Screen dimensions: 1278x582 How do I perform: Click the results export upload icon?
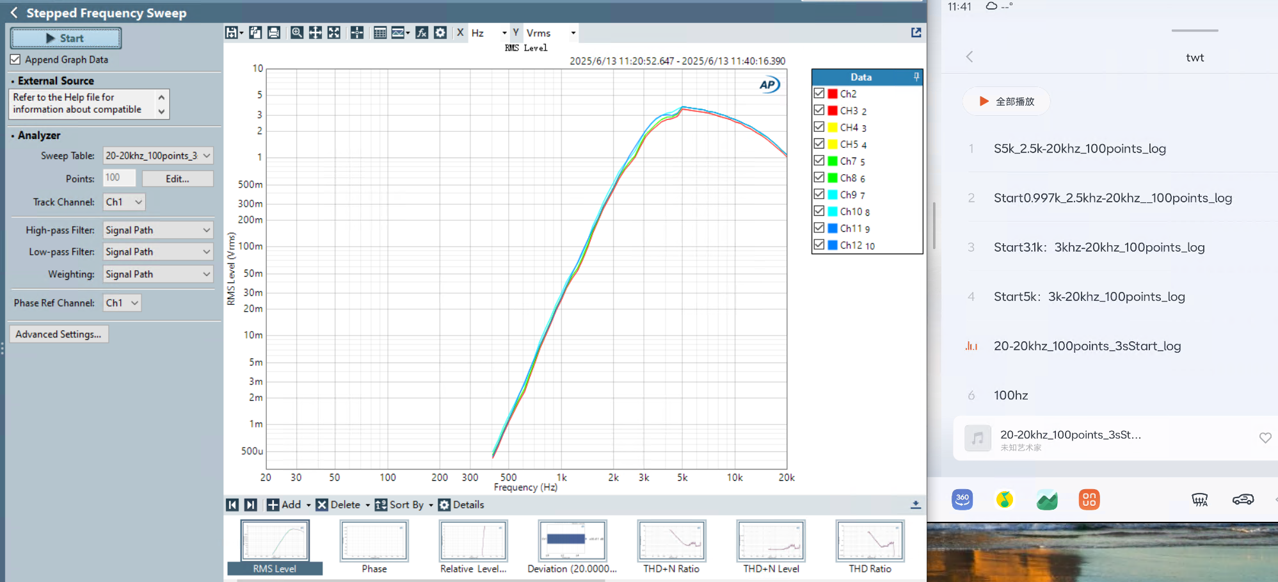tap(916, 505)
